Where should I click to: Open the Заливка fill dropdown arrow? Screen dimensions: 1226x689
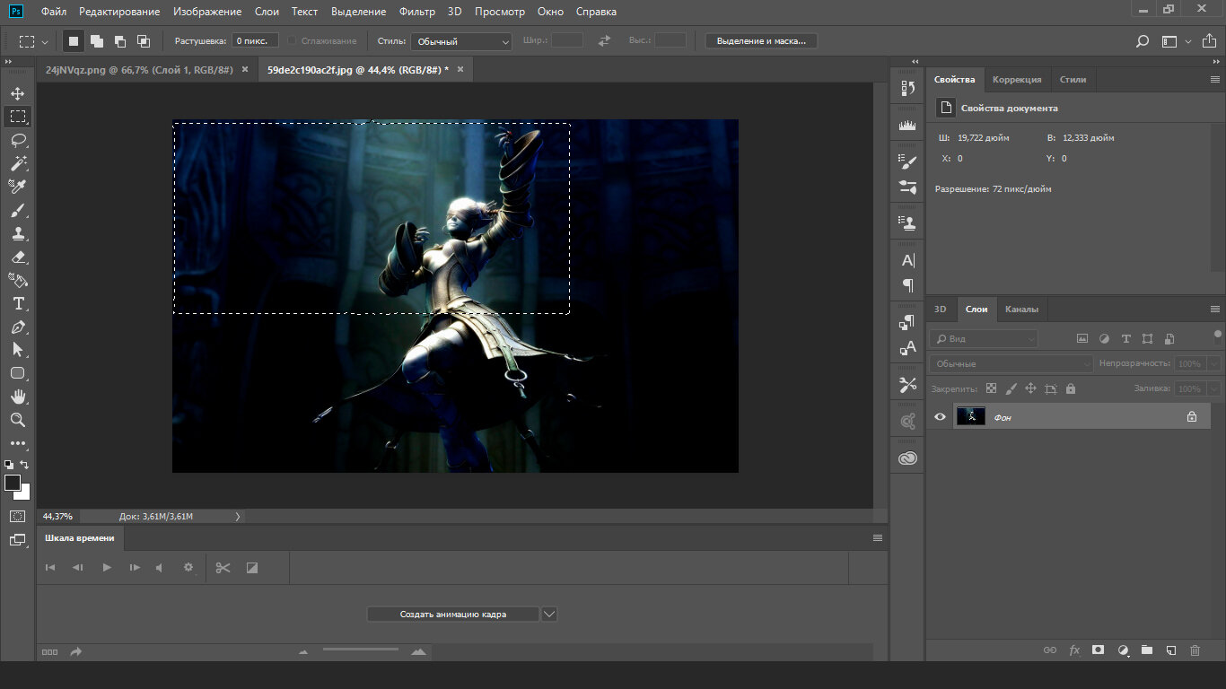pos(1213,388)
